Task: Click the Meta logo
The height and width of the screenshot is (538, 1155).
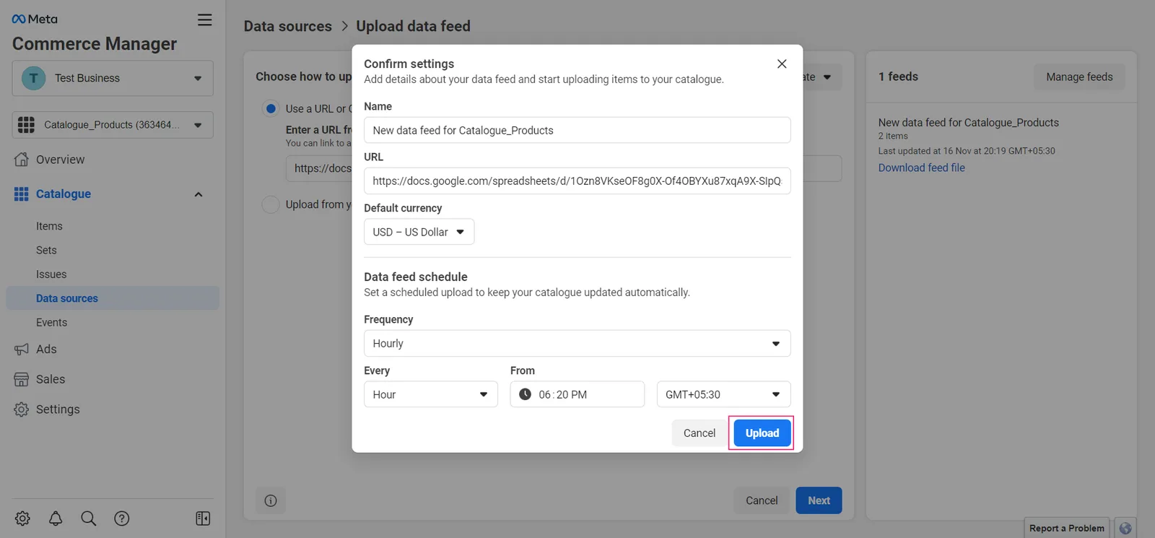Action: click(x=35, y=19)
